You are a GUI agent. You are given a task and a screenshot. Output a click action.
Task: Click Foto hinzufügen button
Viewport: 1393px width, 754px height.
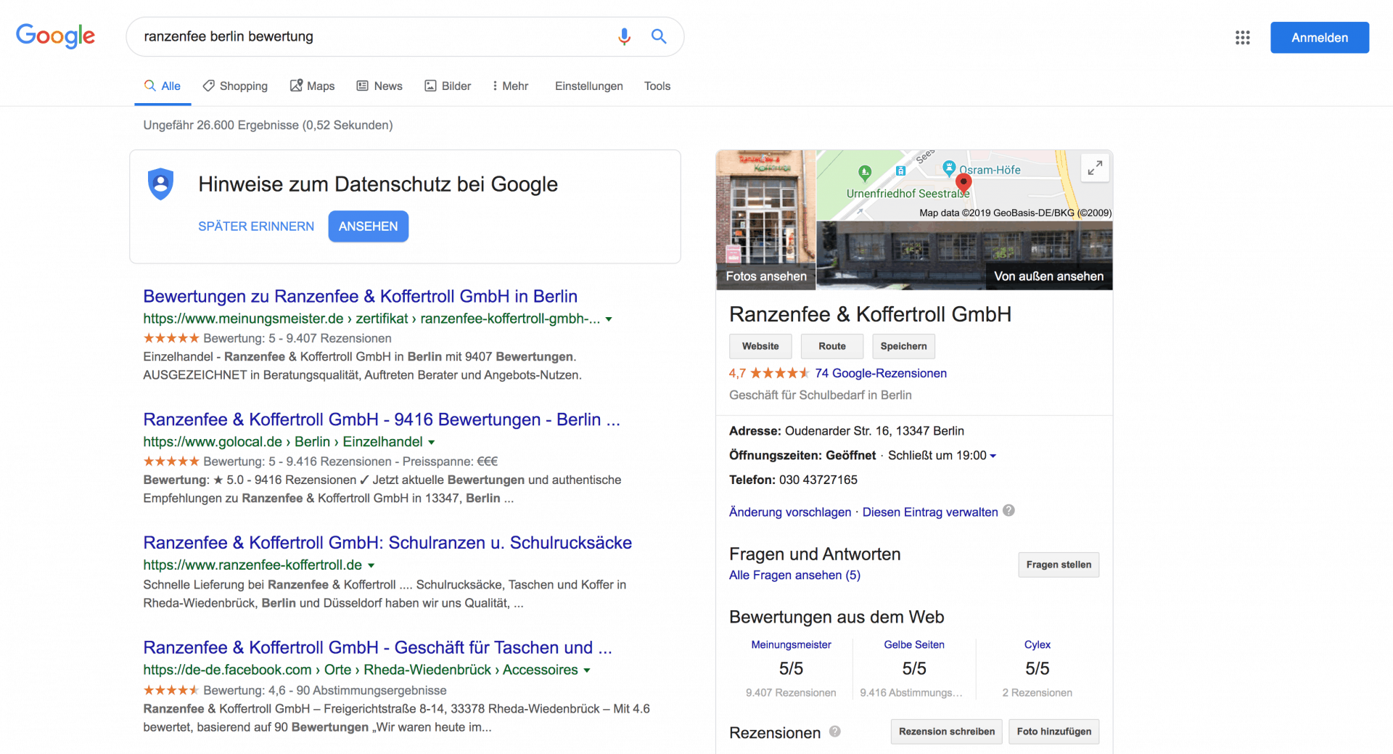coord(1054,732)
